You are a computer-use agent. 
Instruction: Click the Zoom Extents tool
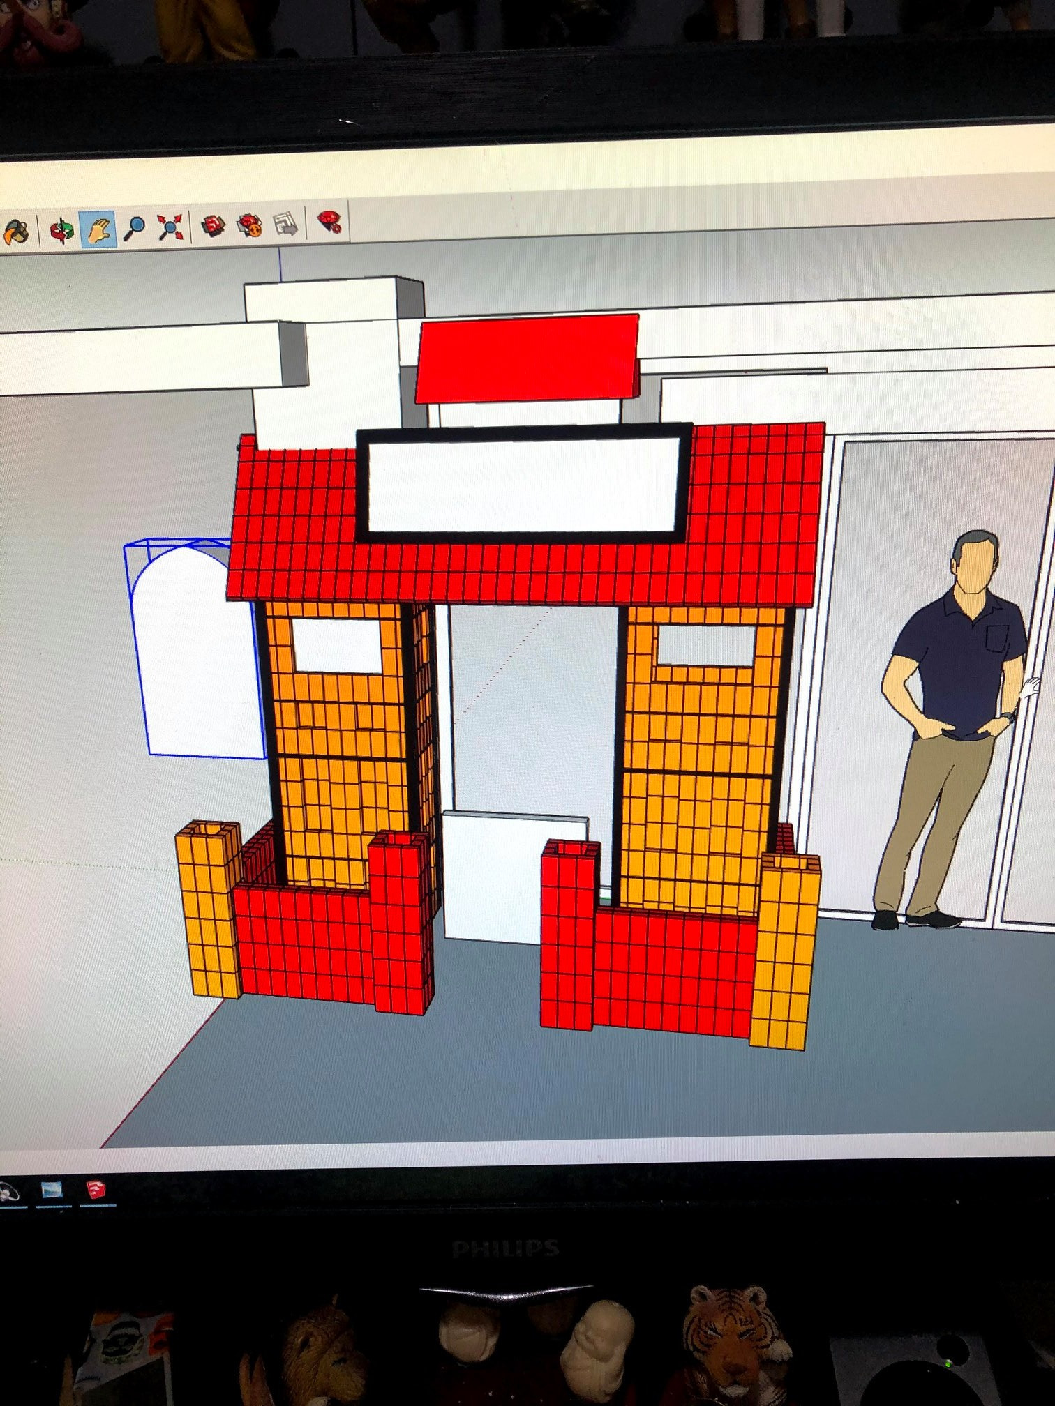click(170, 227)
